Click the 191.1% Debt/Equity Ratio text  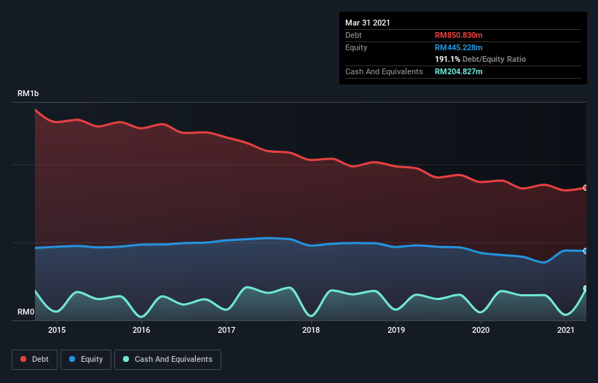coord(480,60)
